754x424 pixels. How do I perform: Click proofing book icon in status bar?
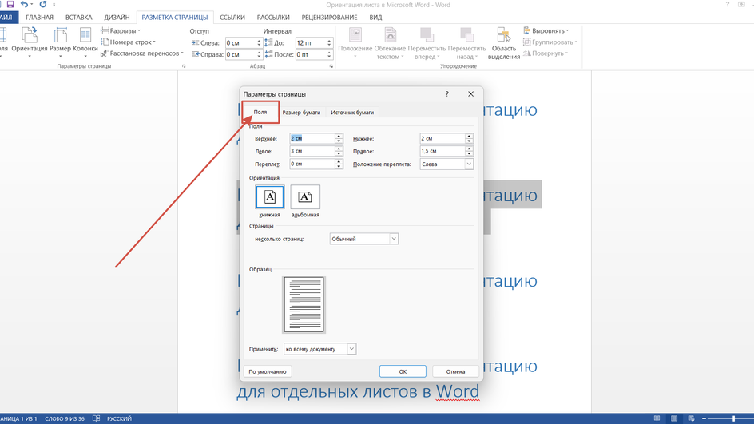[x=96, y=418]
